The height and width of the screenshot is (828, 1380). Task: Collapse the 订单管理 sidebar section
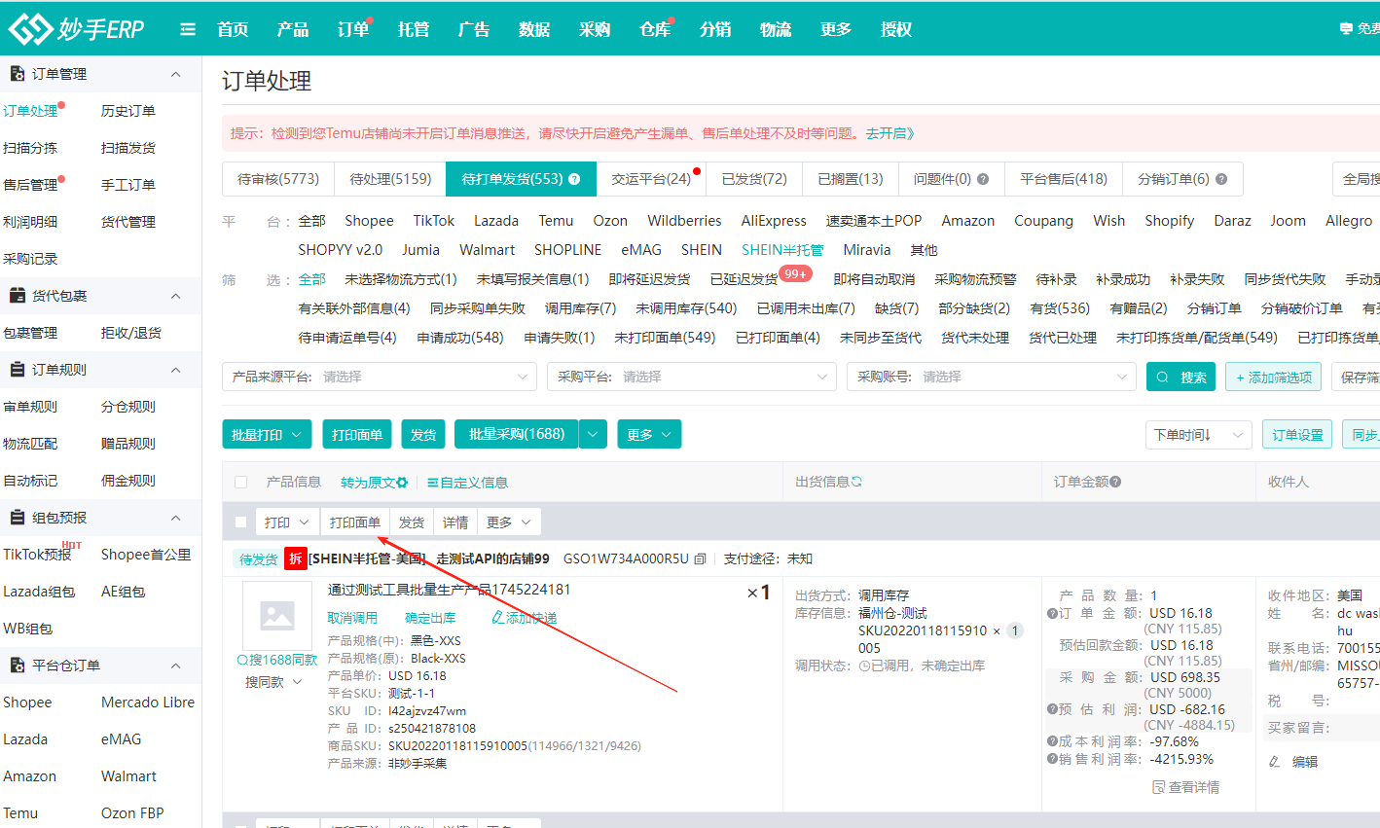pos(176,74)
